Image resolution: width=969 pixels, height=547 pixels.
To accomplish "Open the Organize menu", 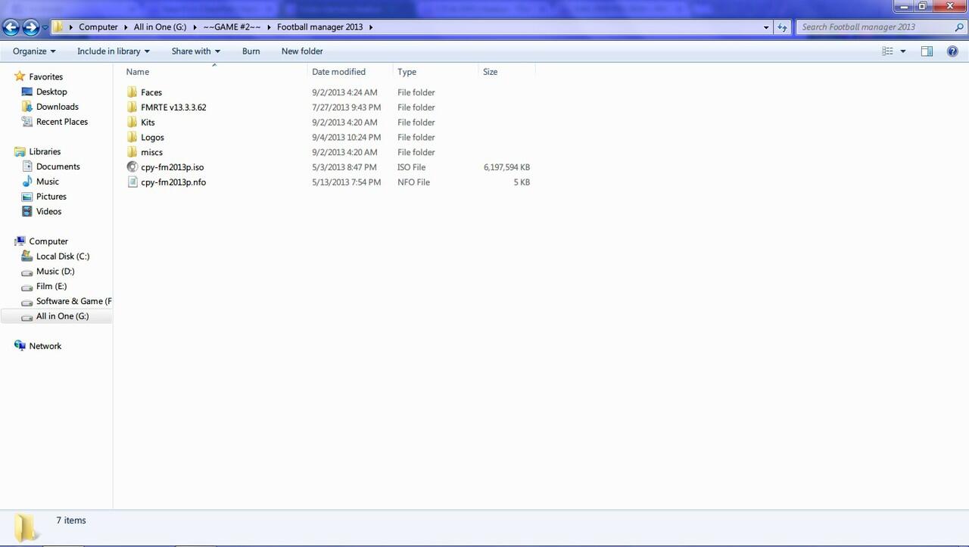I will pyautogui.click(x=34, y=51).
